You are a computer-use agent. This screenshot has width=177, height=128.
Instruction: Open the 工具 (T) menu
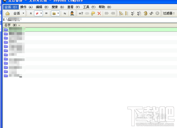89,7
